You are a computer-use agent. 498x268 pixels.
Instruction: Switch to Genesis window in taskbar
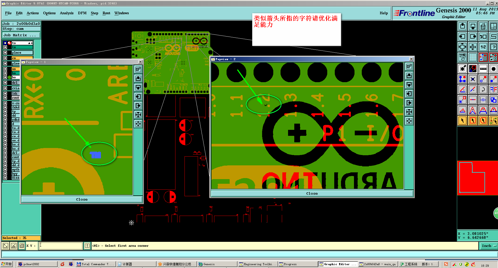[217, 264]
